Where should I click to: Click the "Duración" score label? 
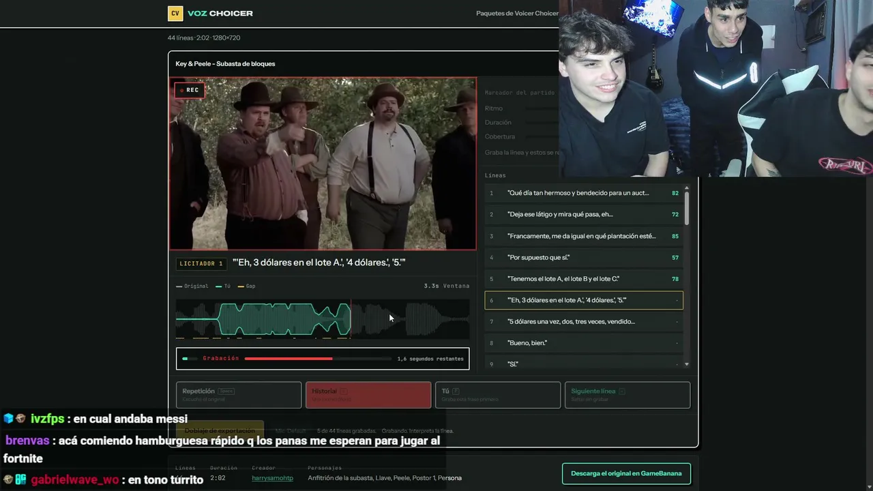(x=498, y=123)
